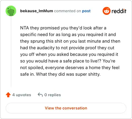This screenshot has width=132, height=119.
Task: Collapse thread using the vertical line under avatar
Action: (11, 52)
